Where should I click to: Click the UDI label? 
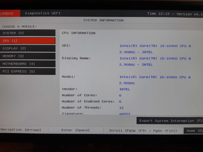(66, 46)
